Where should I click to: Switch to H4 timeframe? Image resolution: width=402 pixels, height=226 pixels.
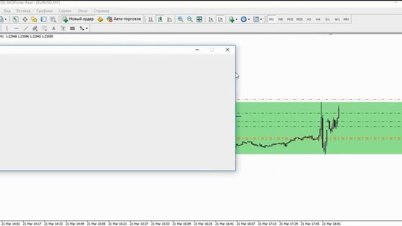coord(318,19)
